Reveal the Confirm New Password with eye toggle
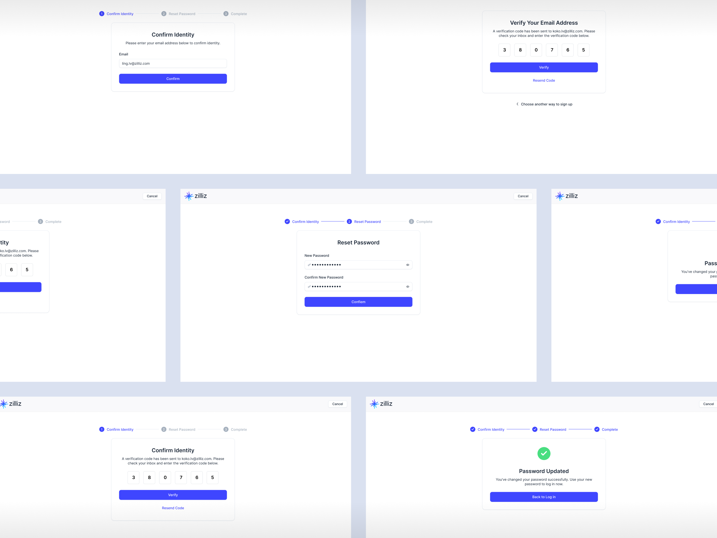This screenshot has height=538, width=717. pyautogui.click(x=407, y=286)
